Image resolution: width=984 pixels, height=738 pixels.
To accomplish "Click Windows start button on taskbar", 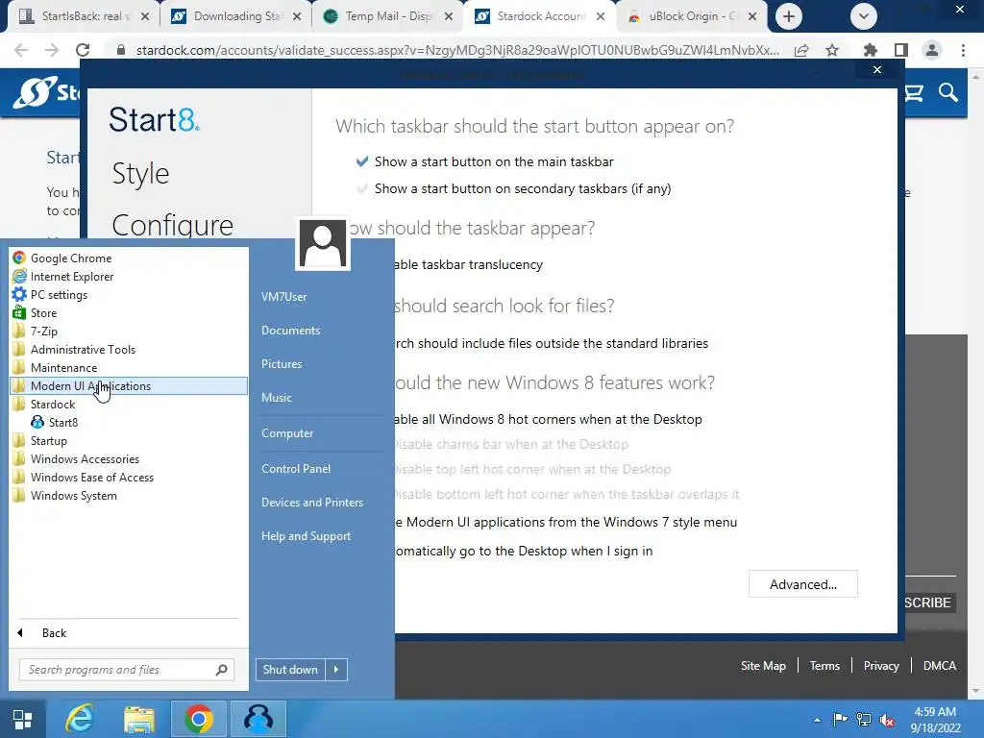I will pyautogui.click(x=23, y=719).
